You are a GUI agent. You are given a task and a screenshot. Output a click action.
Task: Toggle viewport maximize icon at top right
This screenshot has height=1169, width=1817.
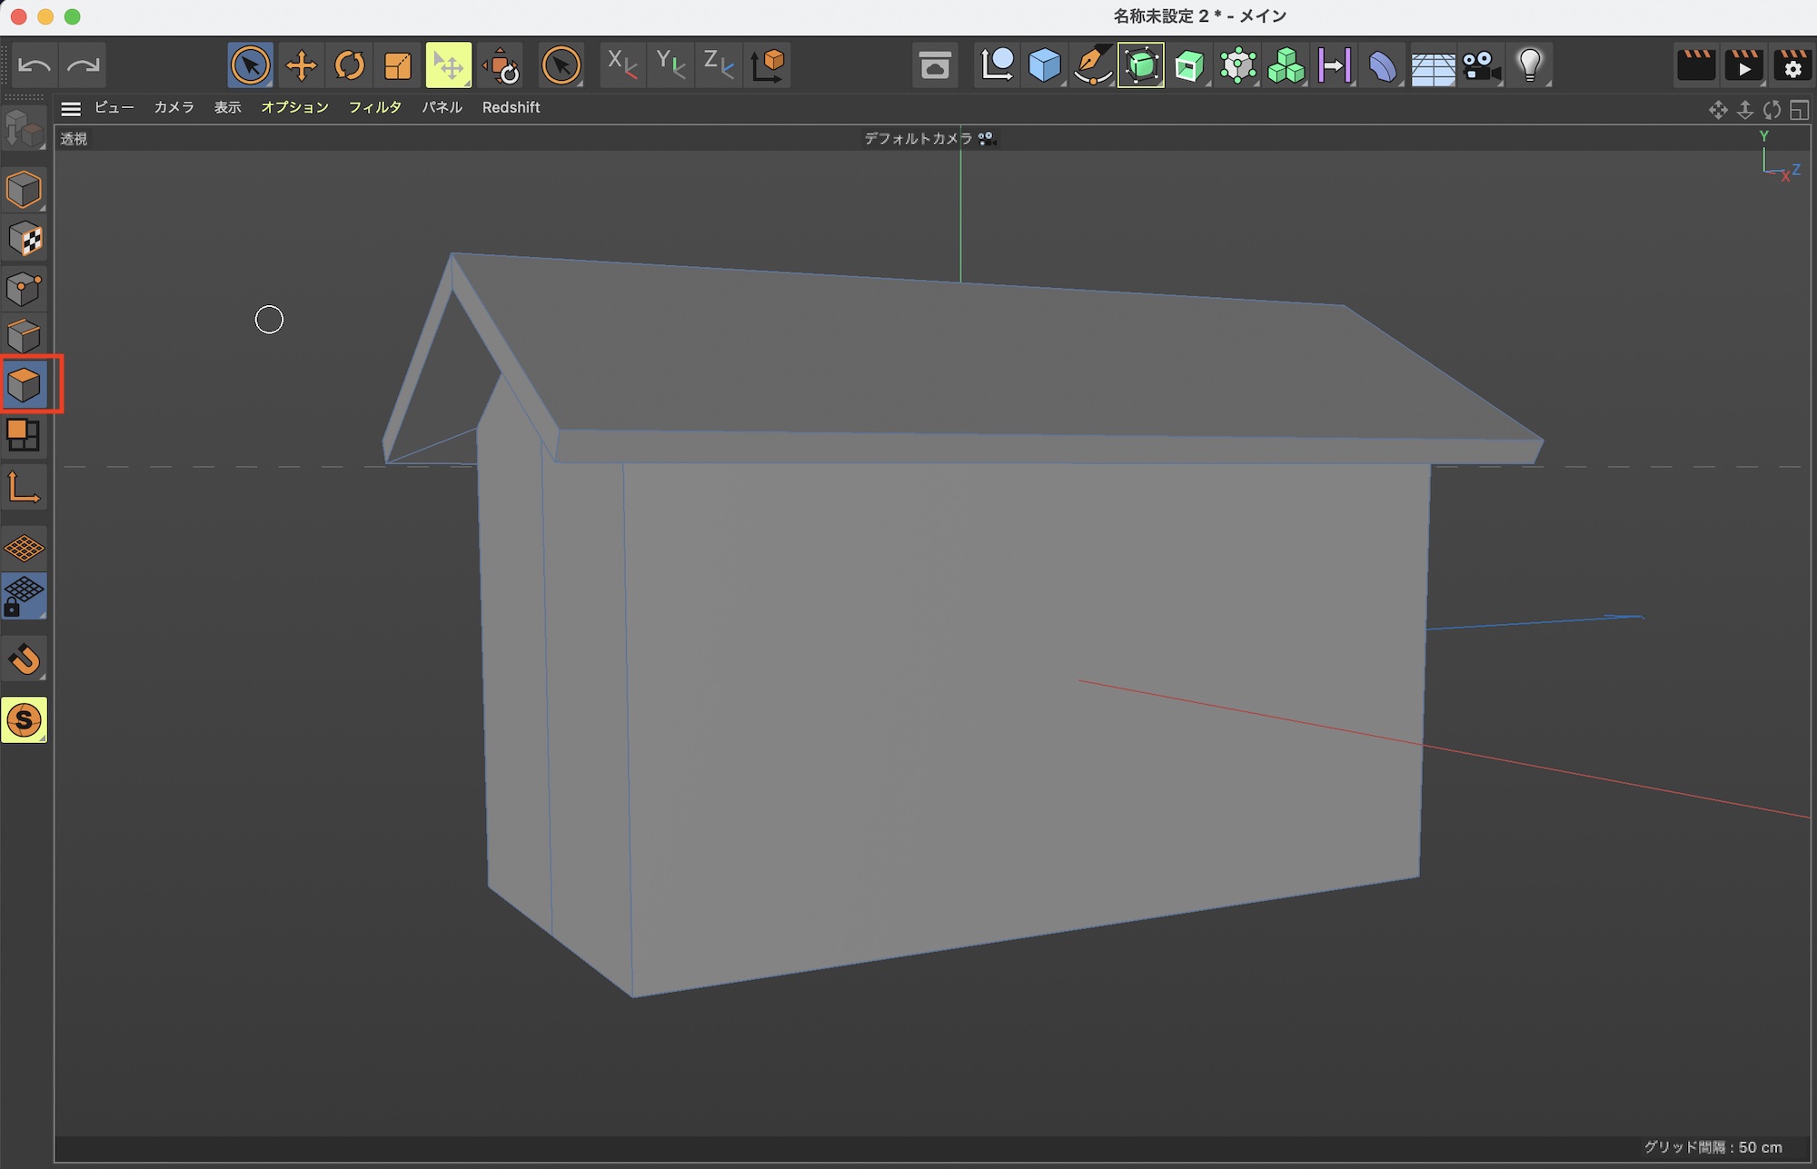(x=1799, y=110)
